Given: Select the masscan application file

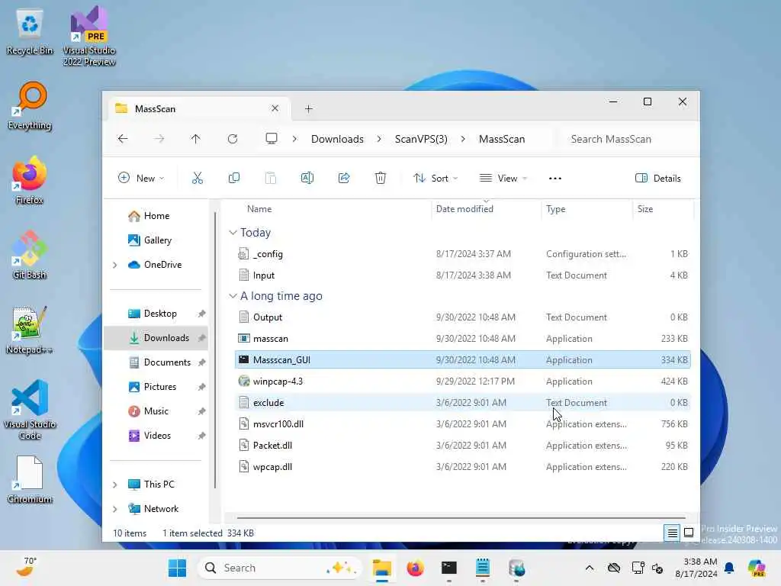Looking at the screenshot, I should [x=462, y=339].
